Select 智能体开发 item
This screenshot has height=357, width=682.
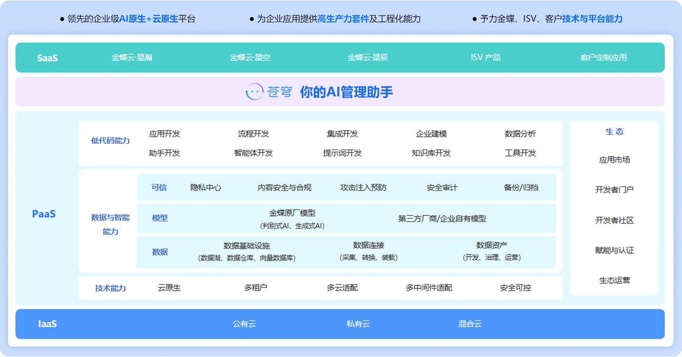(x=253, y=153)
